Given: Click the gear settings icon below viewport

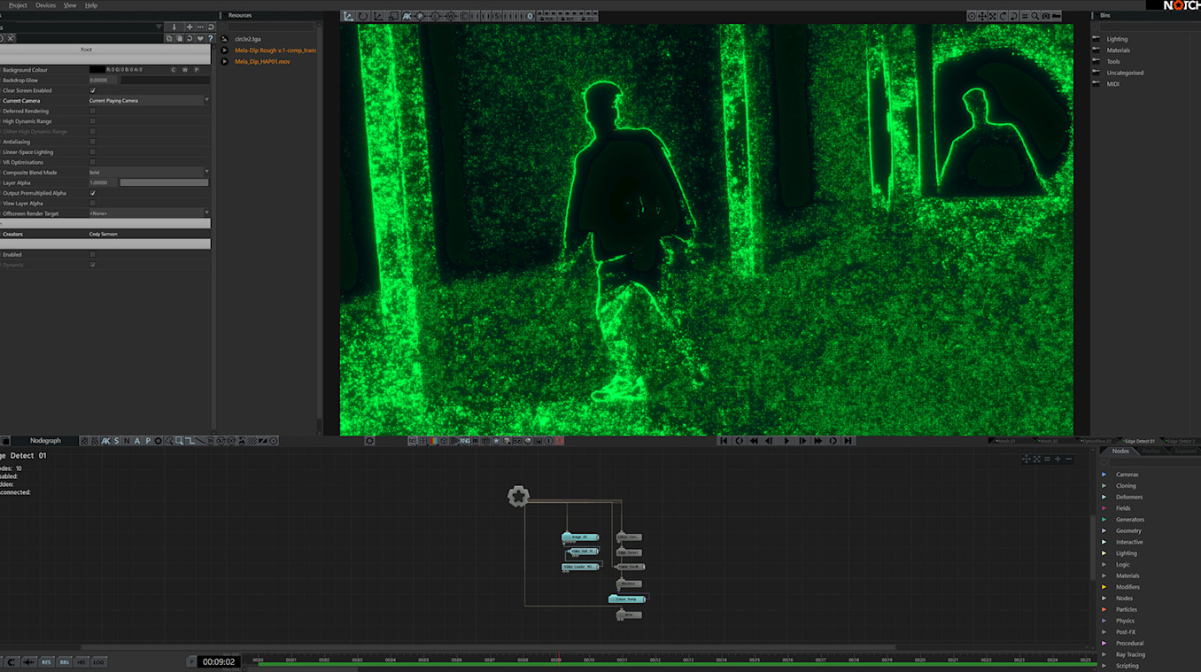Looking at the screenshot, I should point(369,441).
